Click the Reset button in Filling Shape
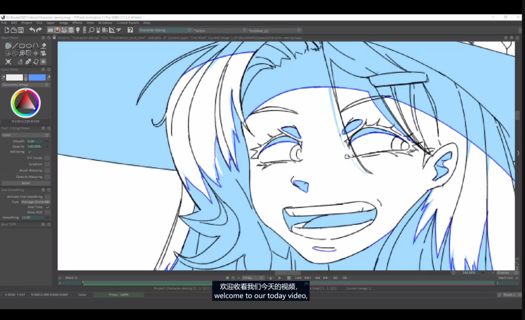The image size is (525, 320). tap(26, 183)
